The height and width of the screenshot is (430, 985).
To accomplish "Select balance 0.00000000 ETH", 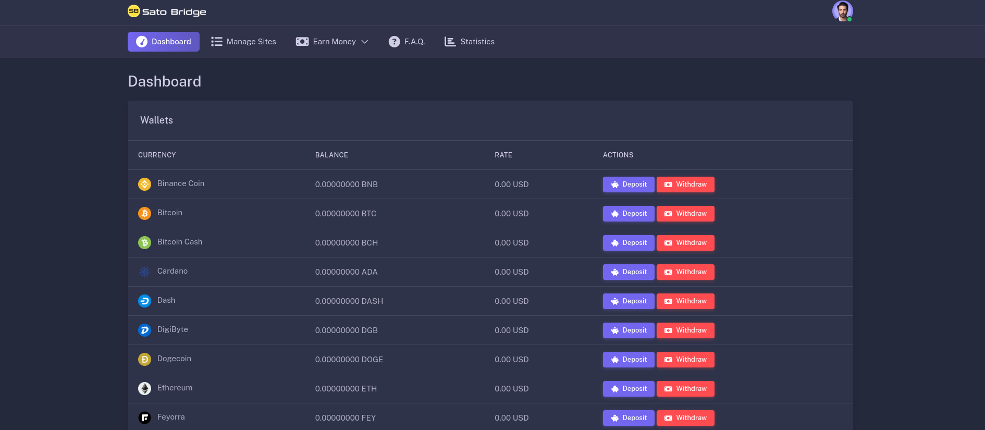I will tap(346, 389).
